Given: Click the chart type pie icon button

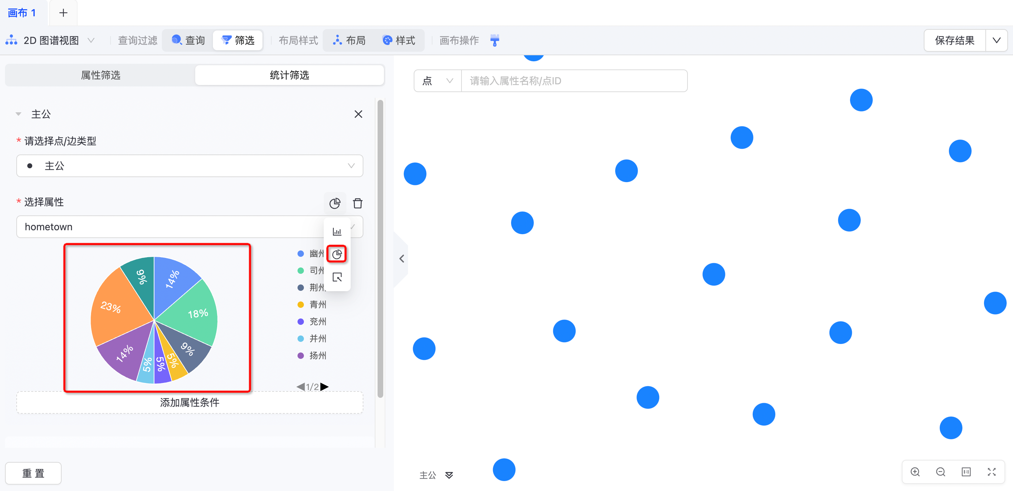Looking at the screenshot, I should click(x=335, y=203).
